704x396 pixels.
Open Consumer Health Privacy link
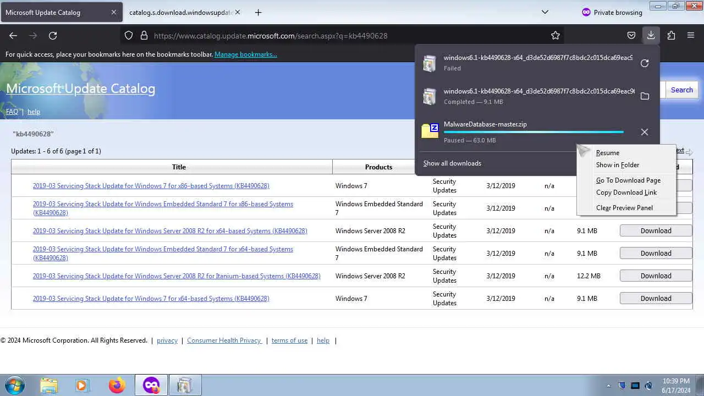point(224,340)
